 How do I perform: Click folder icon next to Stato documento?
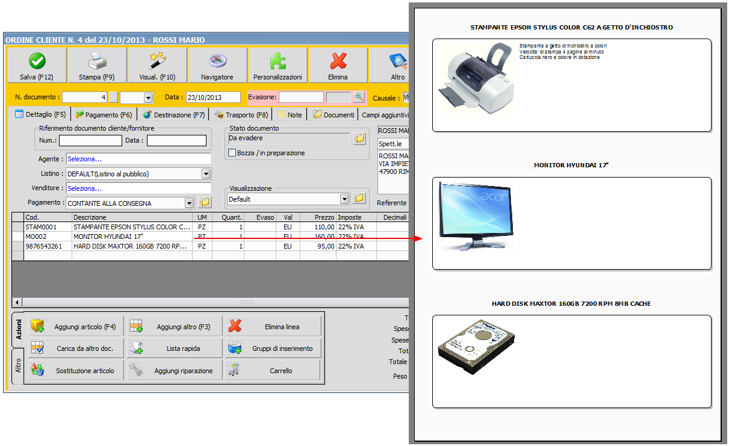359,138
